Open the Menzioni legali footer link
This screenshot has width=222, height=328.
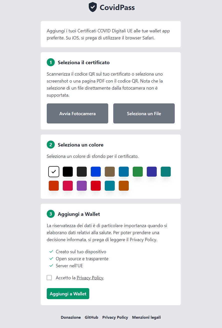[x=146, y=317]
